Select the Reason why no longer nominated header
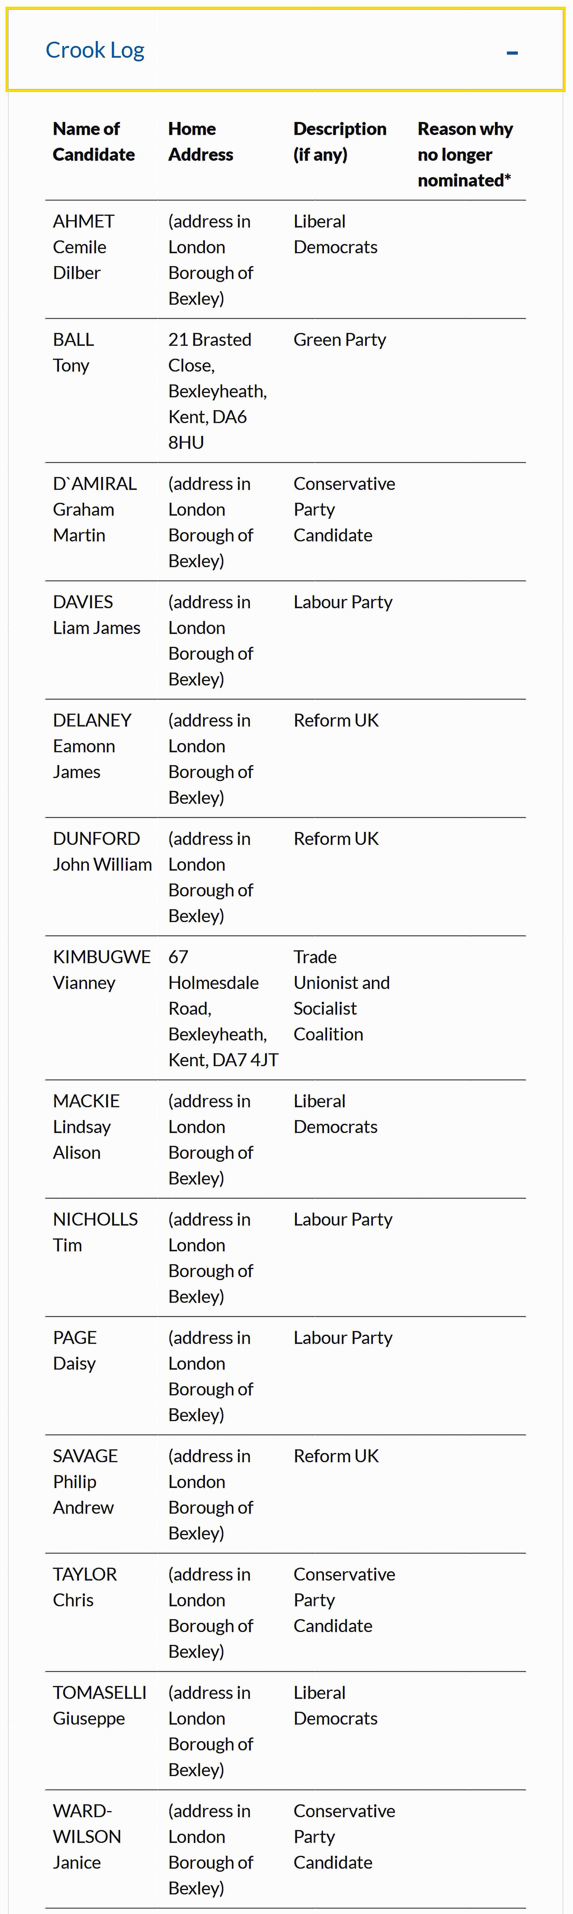Screen dimensions: 573x1914 pyautogui.click(x=465, y=154)
